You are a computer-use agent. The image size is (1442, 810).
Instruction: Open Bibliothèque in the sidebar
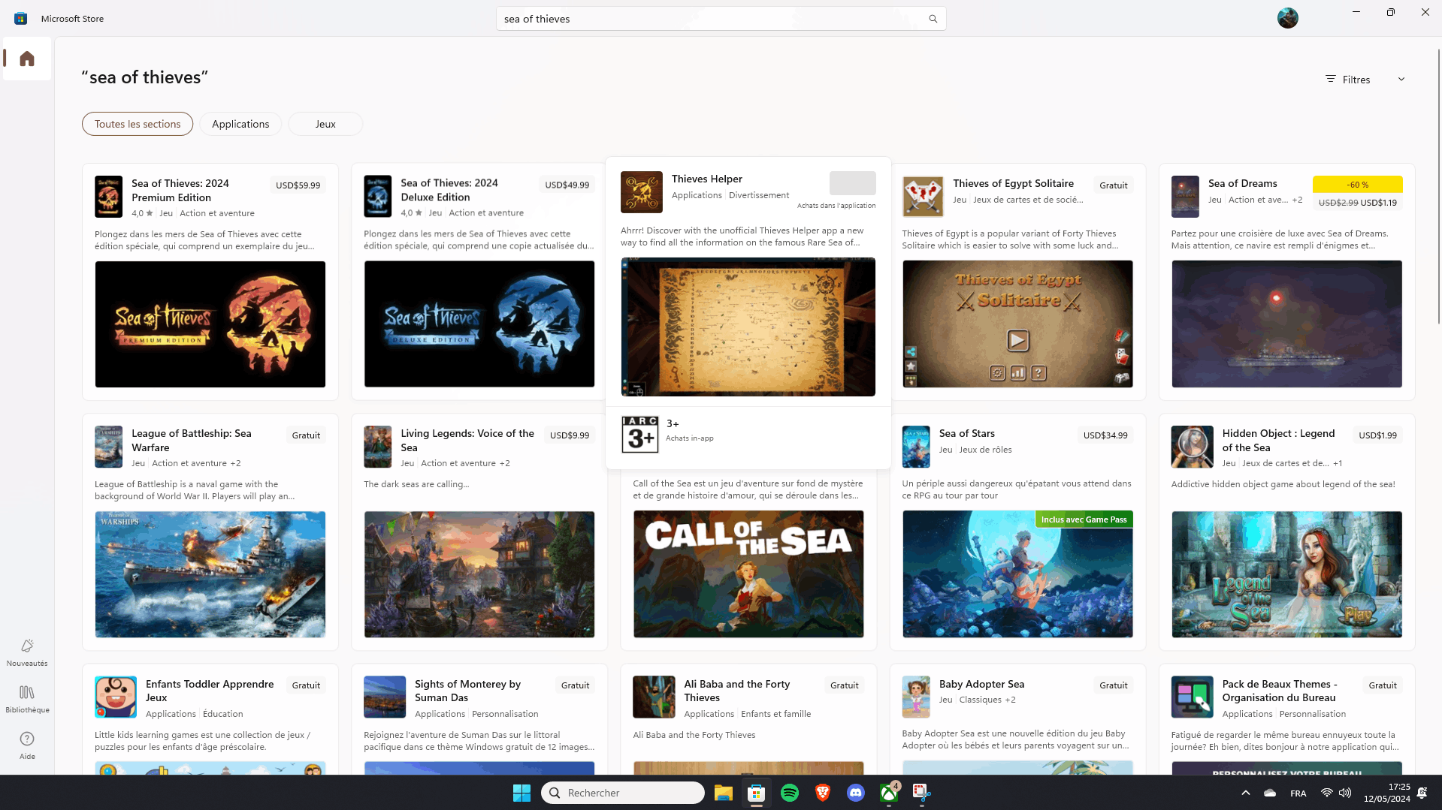[27, 699]
